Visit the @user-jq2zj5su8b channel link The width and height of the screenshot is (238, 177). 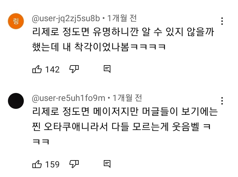coord(65,18)
